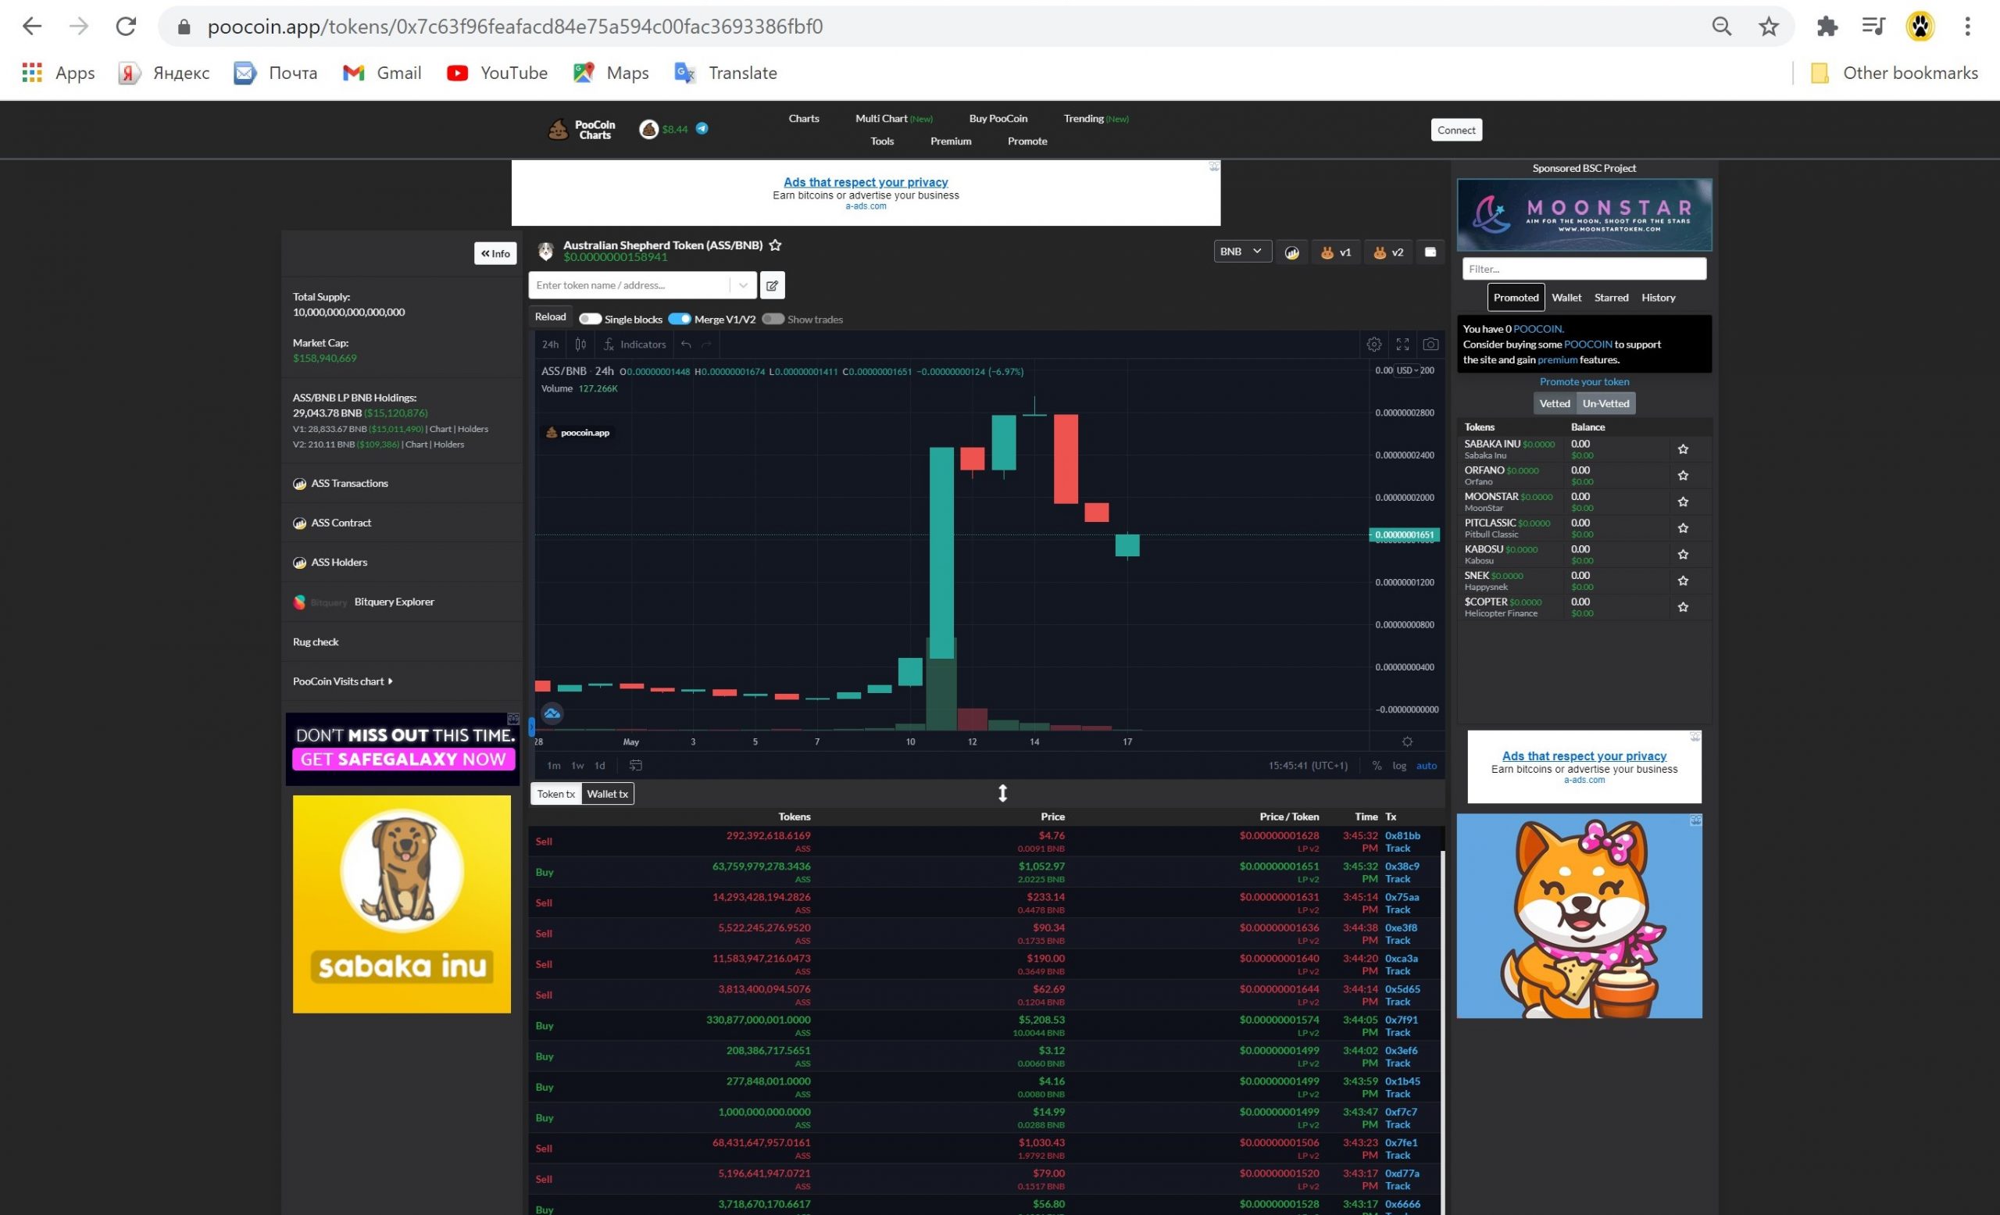Select the Starred tab
This screenshot has height=1215, width=2000.
1610,298
